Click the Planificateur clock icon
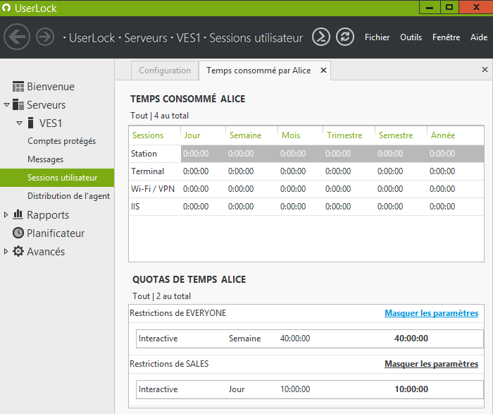 18,233
